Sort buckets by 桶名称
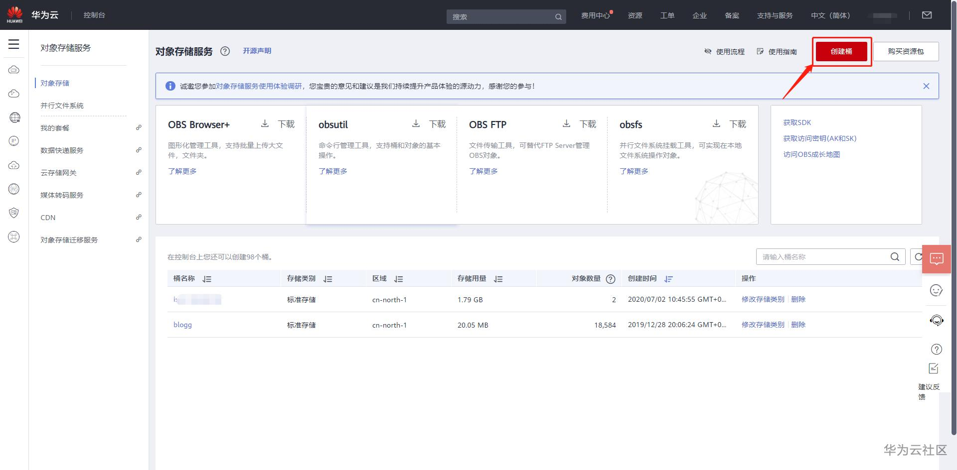 [x=207, y=279]
